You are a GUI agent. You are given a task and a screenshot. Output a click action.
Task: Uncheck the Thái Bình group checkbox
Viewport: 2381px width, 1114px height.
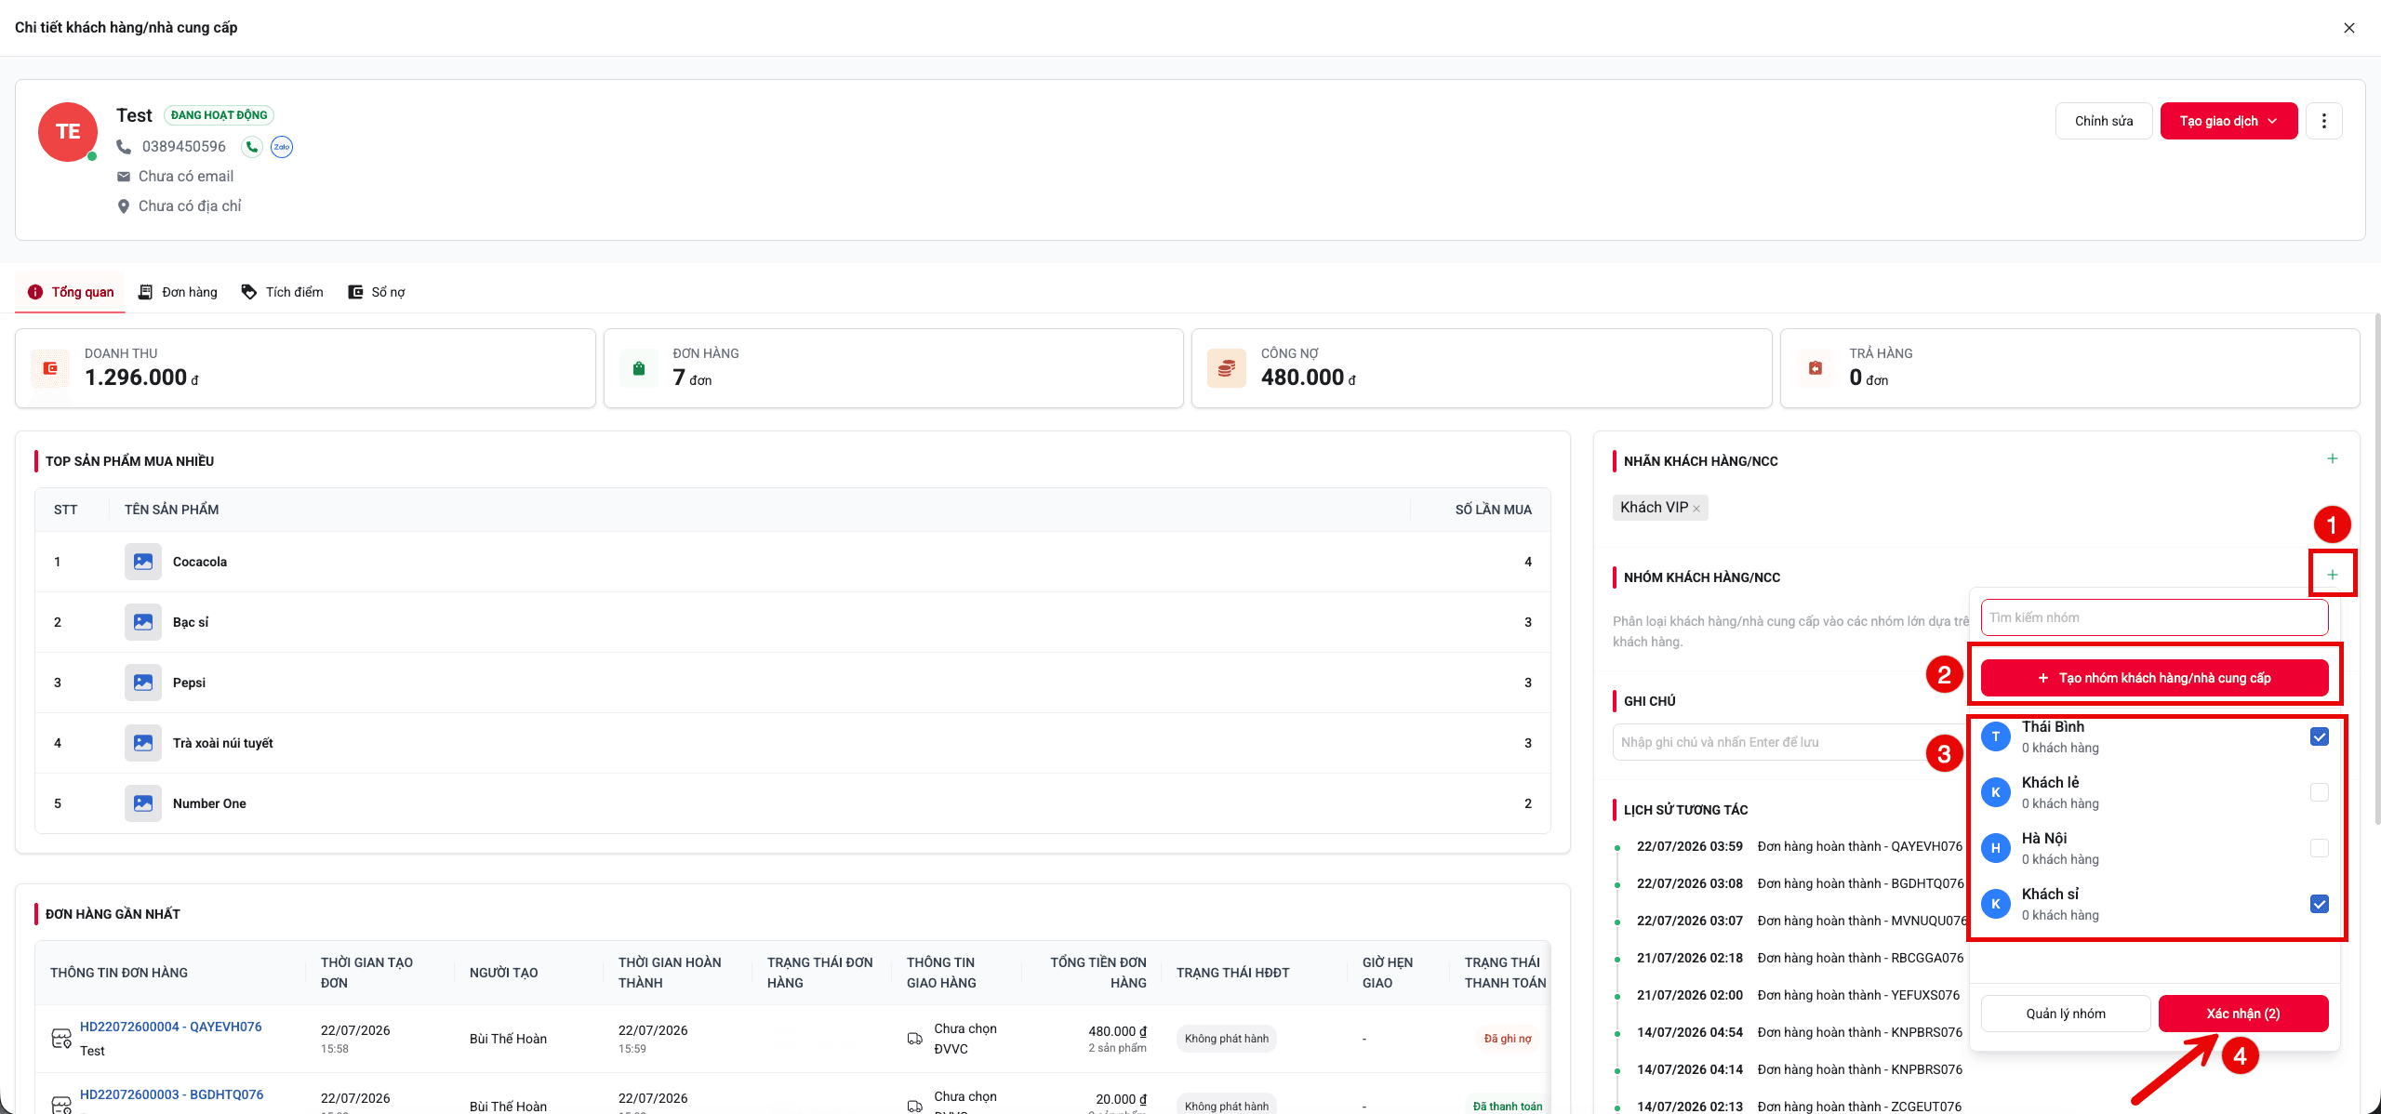click(x=2319, y=736)
